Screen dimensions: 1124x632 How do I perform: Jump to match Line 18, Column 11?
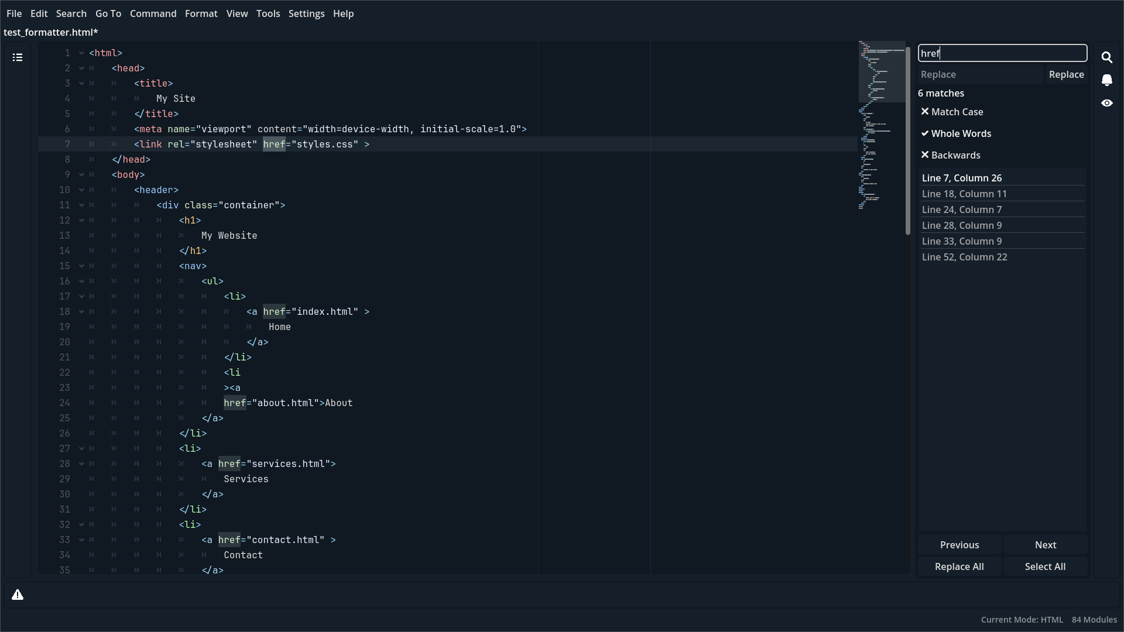pyautogui.click(x=1002, y=194)
